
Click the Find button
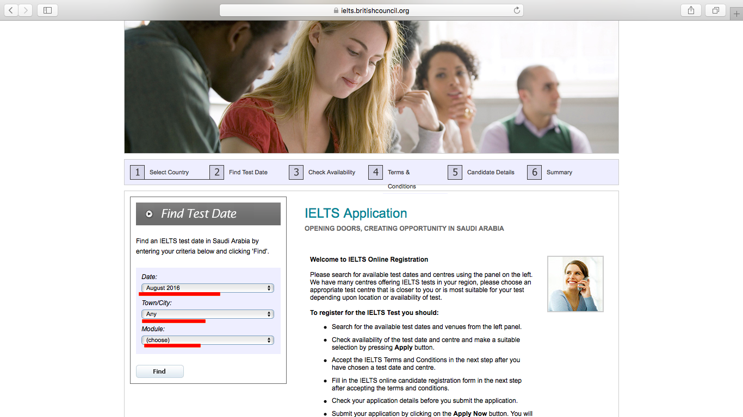(159, 371)
